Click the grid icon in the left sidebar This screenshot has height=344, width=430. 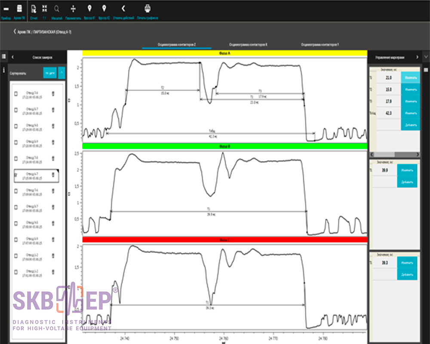tap(3, 56)
